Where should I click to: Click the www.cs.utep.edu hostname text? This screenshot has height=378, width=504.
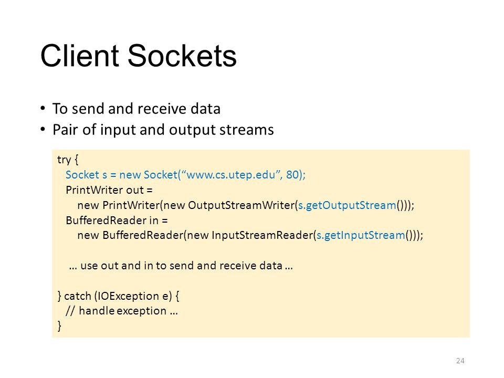pos(231,174)
